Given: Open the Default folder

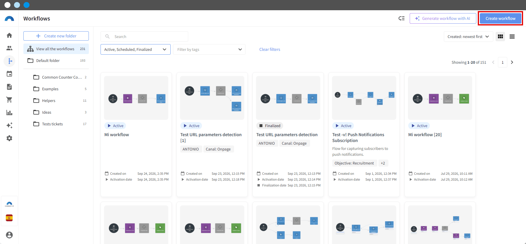Looking at the screenshot, I should pyautogui.click(x=56, y=60).
